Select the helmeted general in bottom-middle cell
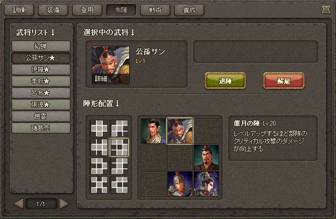336x219 pixels. pos(180,184)
